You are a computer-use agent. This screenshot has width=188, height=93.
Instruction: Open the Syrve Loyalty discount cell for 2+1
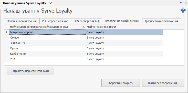[124, 59]
